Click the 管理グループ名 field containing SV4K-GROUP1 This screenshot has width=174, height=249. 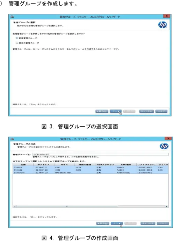pyautogui.click(x=101, y=154)
